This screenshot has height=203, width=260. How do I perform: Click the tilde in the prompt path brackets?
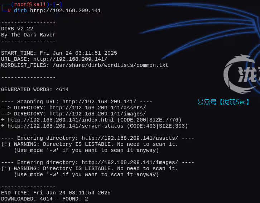click(57, 4)
